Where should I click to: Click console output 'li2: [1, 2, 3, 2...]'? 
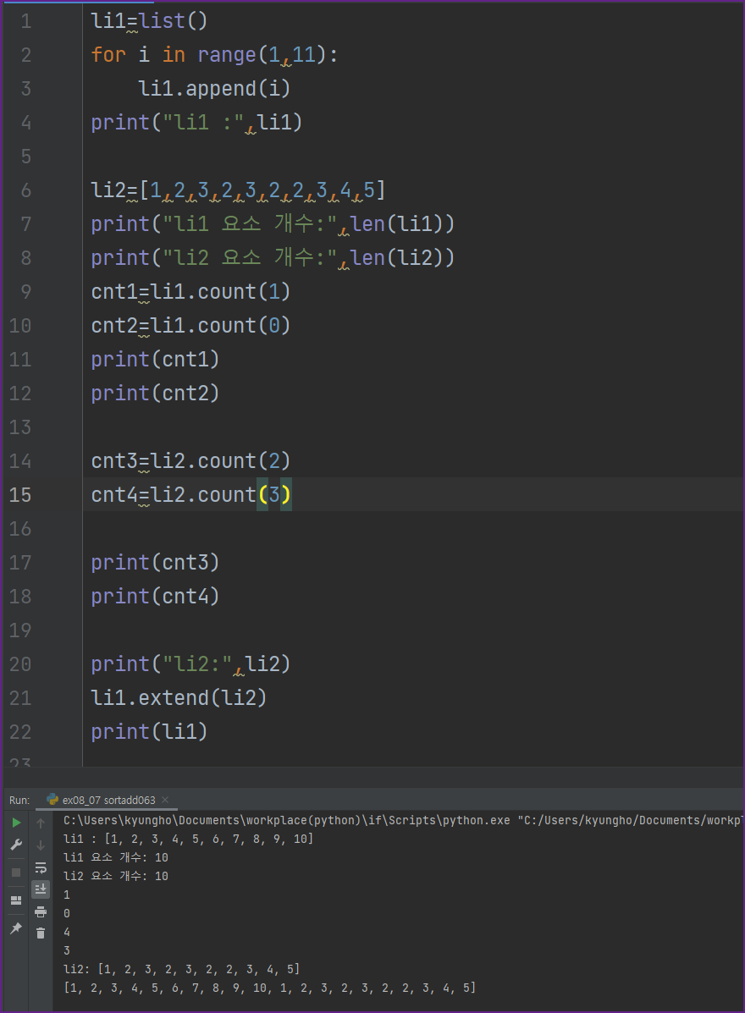181,969
